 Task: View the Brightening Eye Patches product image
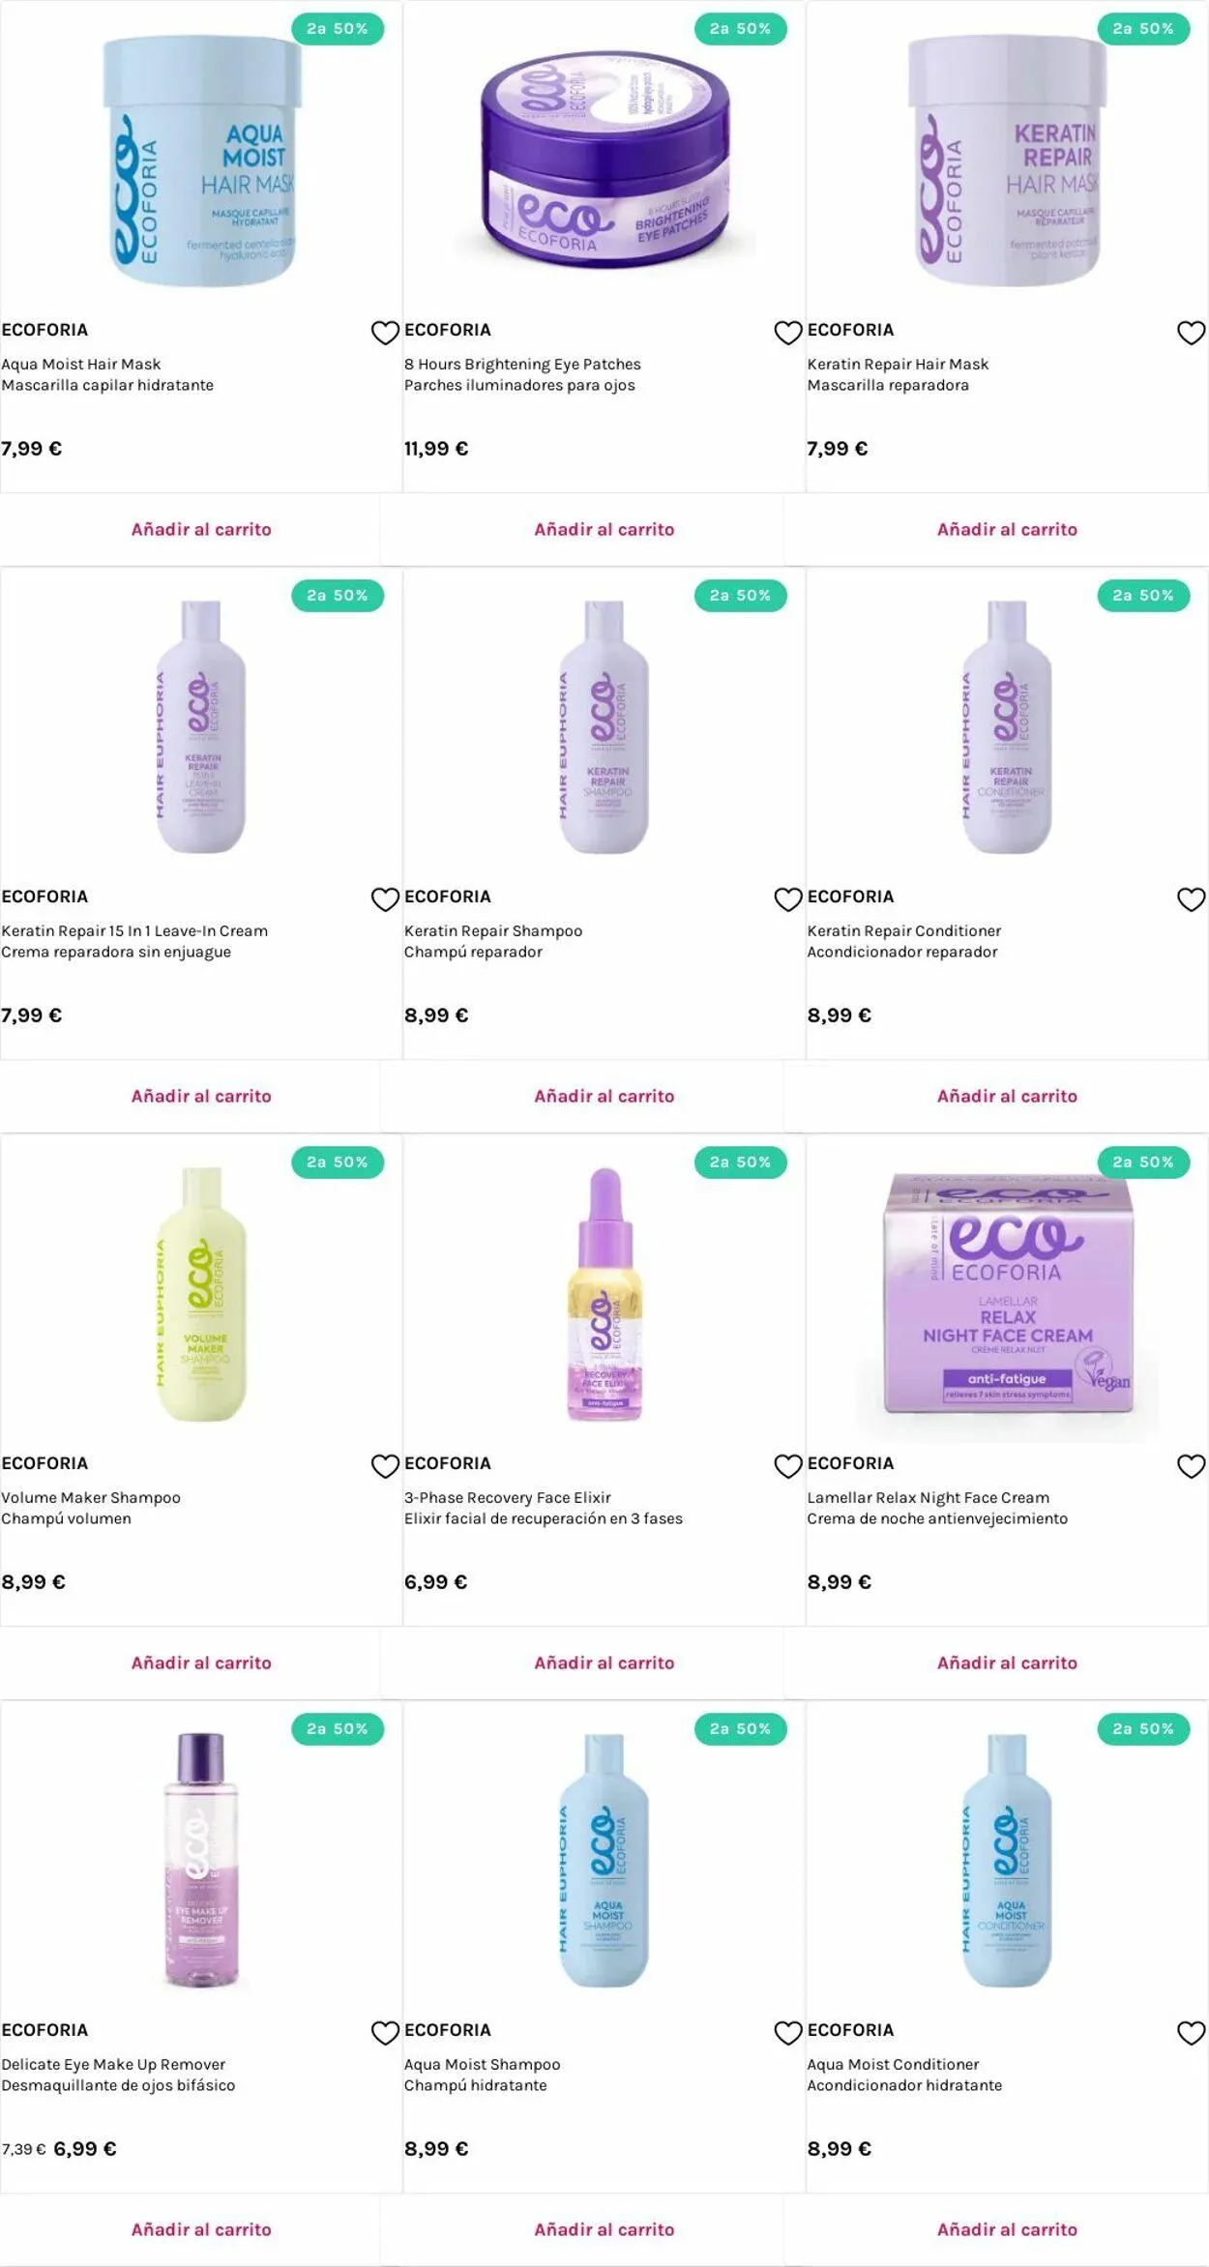(x=604, y=161)
